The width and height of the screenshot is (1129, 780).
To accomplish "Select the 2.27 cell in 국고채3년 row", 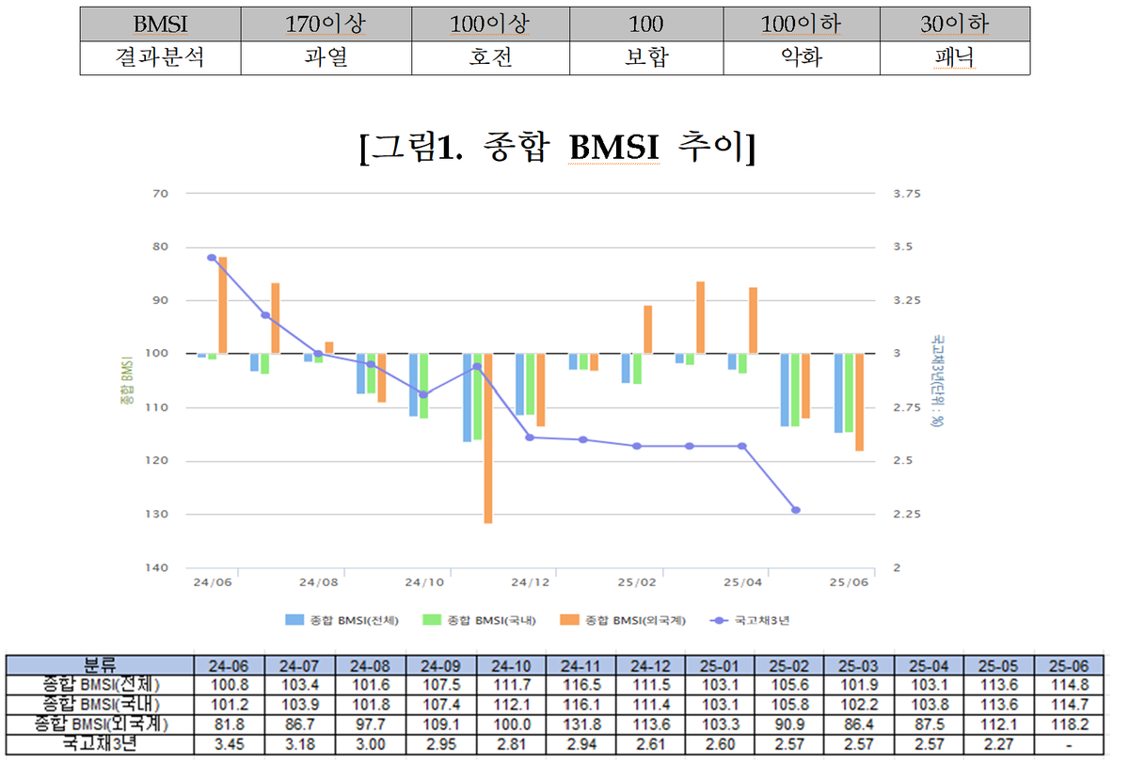I will pos(1000,744).
